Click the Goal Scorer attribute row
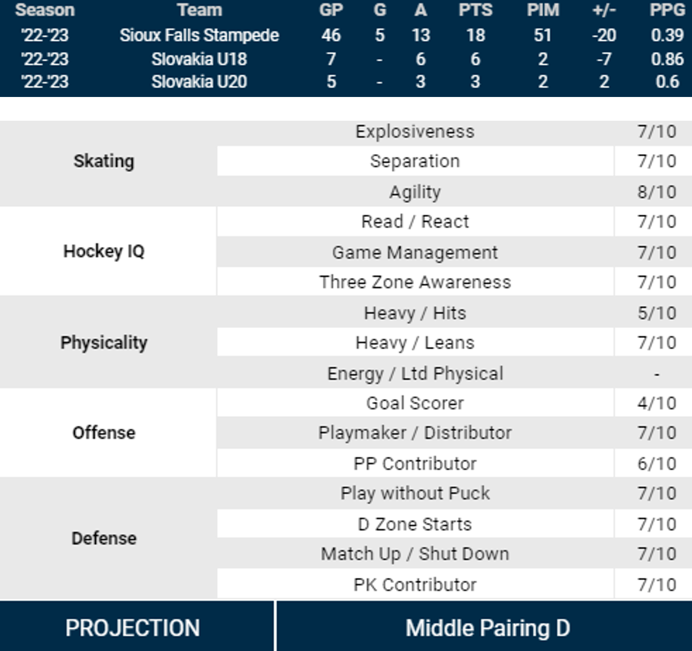The width and height of the screenshot is (692, 651). click(x=415, y=403)
